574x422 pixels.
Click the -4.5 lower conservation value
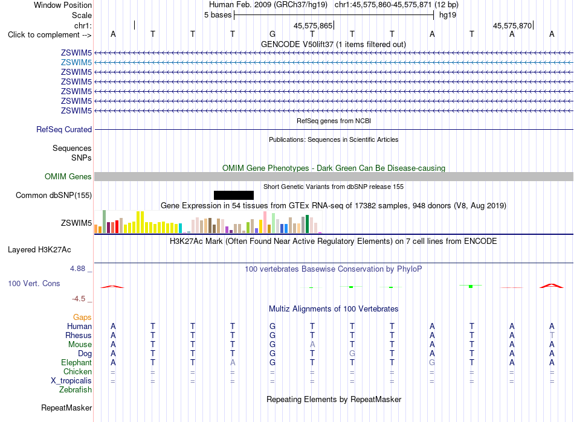[x=79, y=299]
